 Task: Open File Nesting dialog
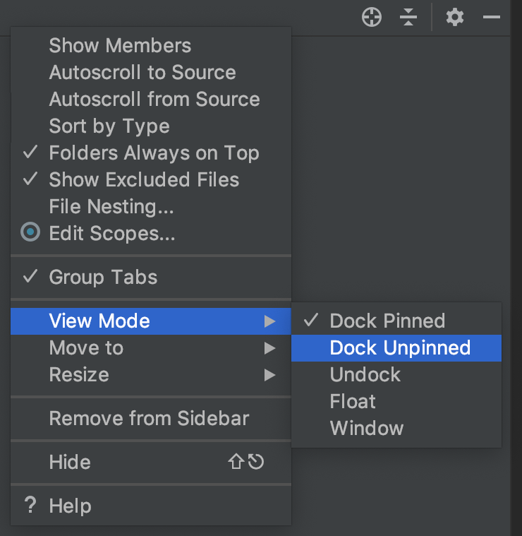(x=151, y=206)
